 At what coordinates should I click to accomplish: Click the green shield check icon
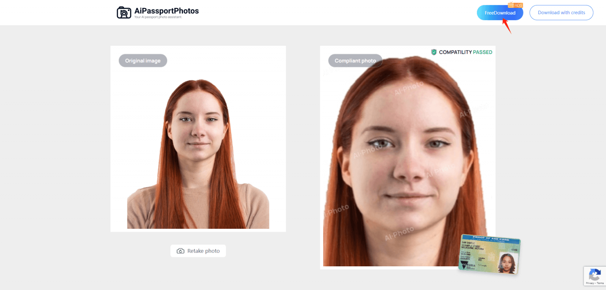[434, 52]
